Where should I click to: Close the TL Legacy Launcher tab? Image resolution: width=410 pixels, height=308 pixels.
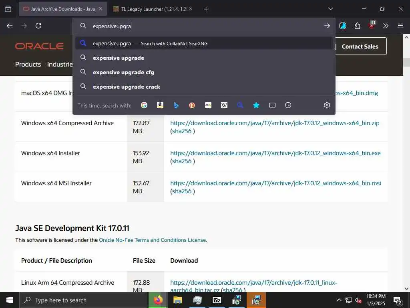tap(191, 9)
